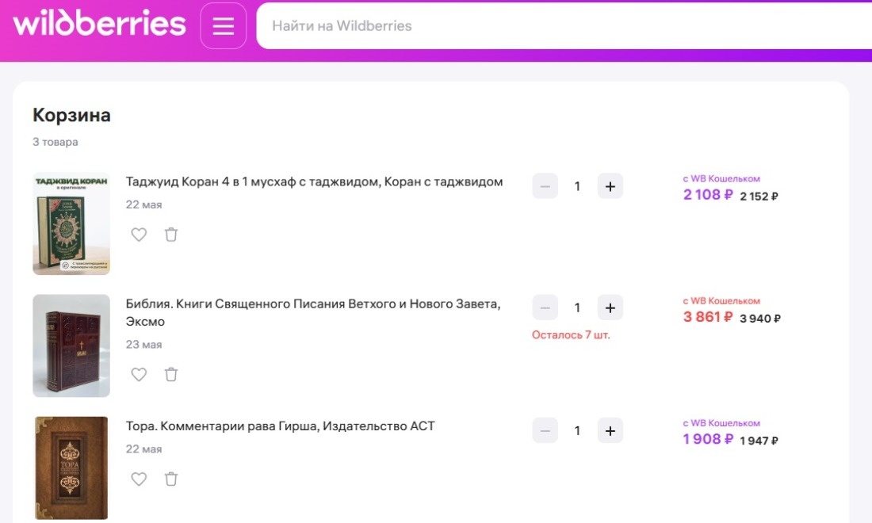Remove Библия from cart with trash icon
The image size is (872, 523).
pyautogui.click(x=171, y=375)
